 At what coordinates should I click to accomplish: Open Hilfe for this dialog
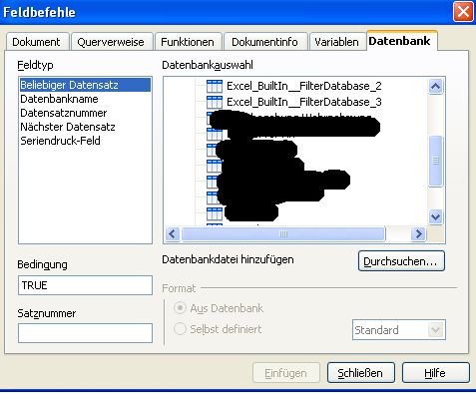tap(436, 373)
